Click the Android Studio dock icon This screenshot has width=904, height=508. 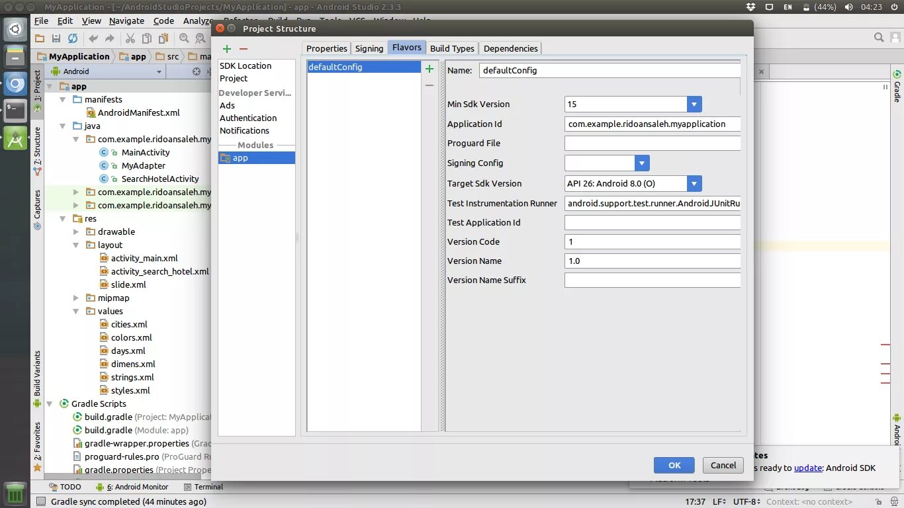15,138
